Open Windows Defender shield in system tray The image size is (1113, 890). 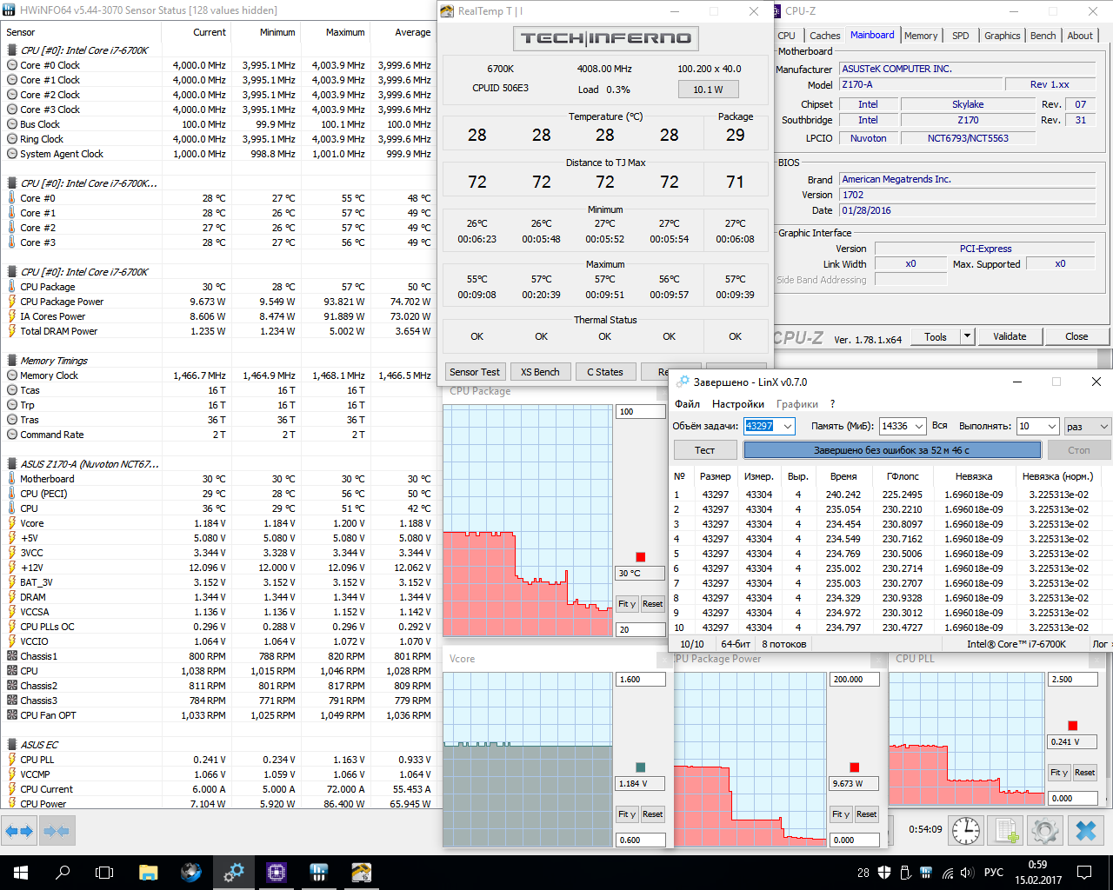(x=884, y=873)
